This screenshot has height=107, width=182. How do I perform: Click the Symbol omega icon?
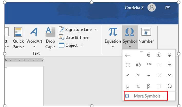[130, 32]
